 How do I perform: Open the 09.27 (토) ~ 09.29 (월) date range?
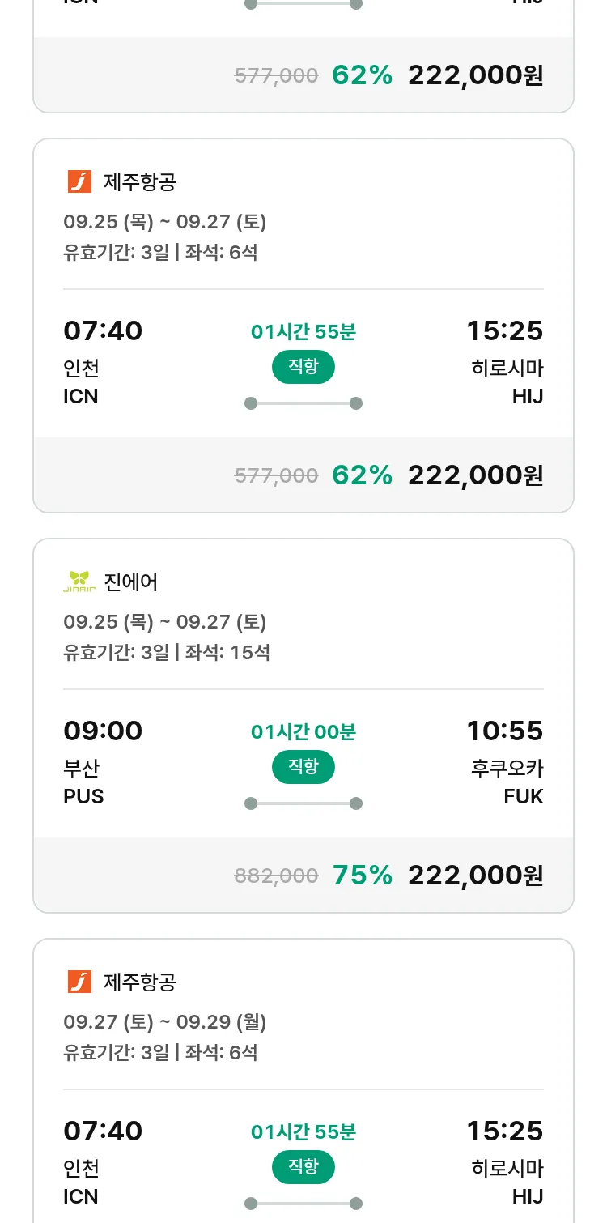point(165,1022)
